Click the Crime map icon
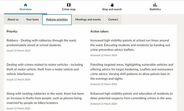 [69, 5]
